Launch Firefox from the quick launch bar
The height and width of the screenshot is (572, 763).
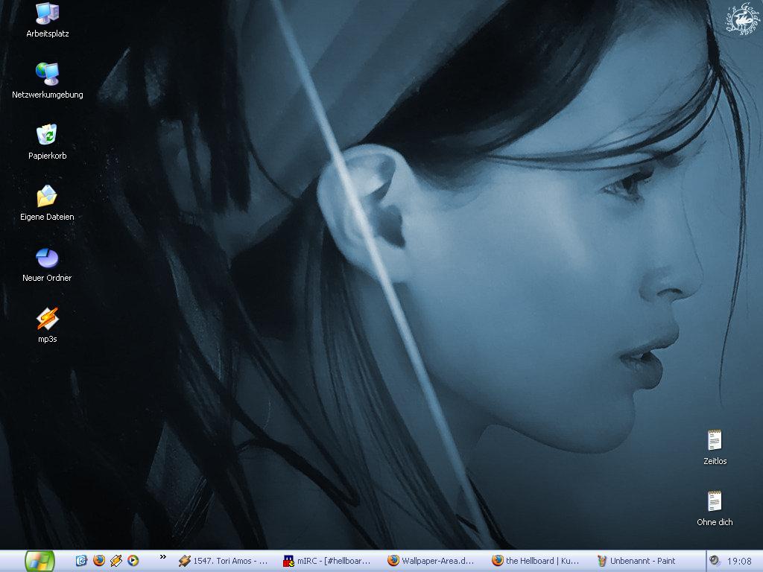pos(99,561)
